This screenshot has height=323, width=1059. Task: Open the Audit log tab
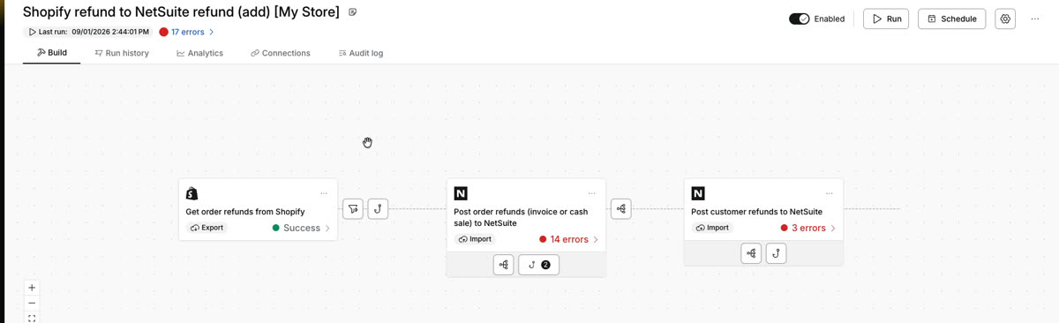pos(360,53)
